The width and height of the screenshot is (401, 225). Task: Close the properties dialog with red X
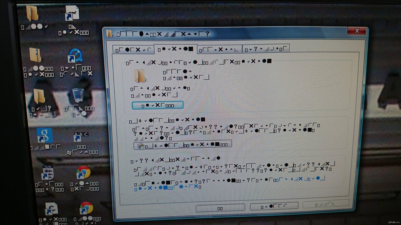coord(357,31)
